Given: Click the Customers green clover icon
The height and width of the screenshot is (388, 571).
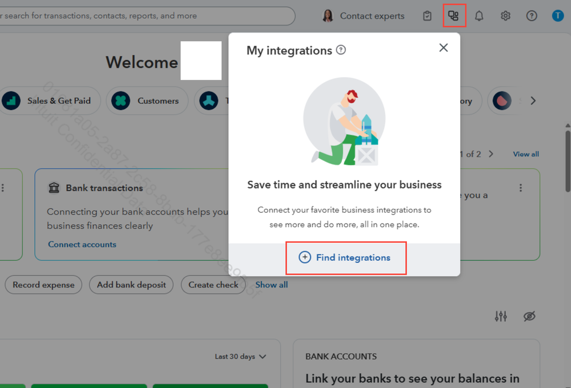Looking at the screenshot, I should (x=121, y=101).
